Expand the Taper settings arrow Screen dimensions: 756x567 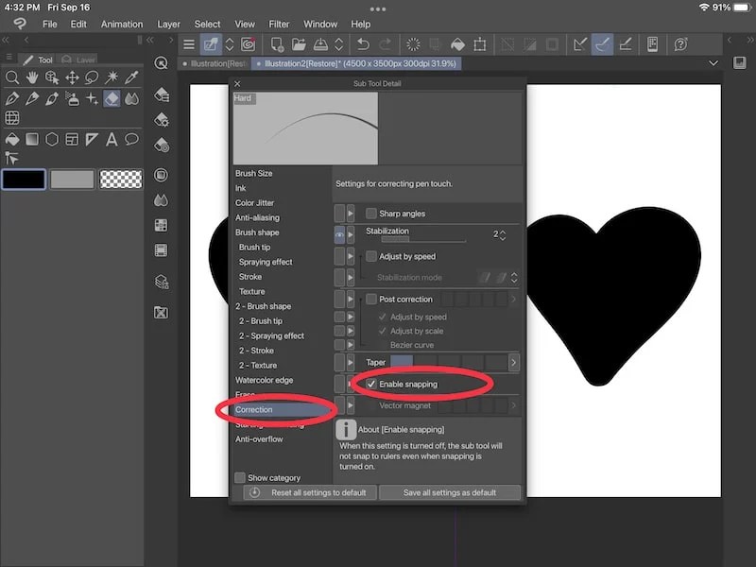pyautogui.click(x=513, y=362)
